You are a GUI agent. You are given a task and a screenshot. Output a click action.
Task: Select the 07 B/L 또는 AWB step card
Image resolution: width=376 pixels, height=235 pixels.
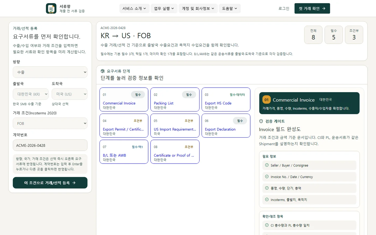[x=124, y=152]
